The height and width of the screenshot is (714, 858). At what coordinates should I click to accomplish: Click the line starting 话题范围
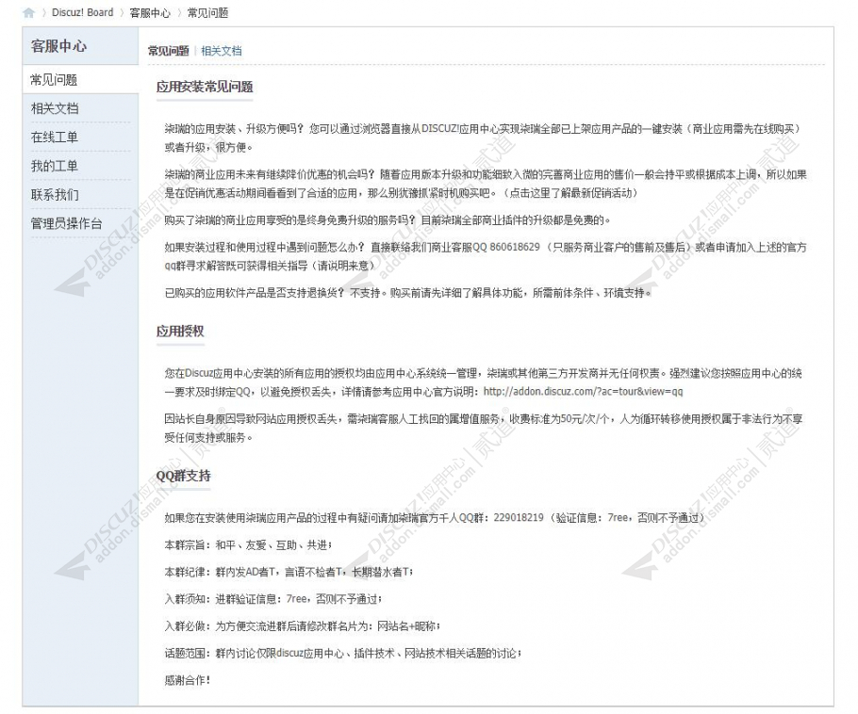point(343,654)
